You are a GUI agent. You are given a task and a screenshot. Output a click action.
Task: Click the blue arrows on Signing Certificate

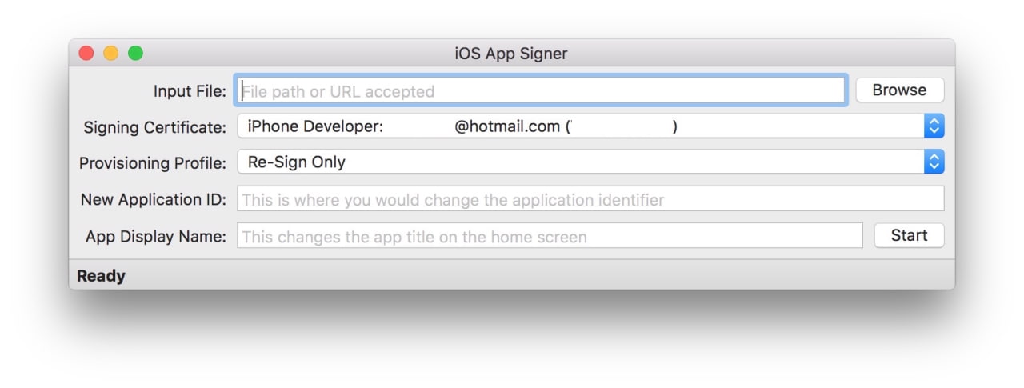[x=934, y=126]
